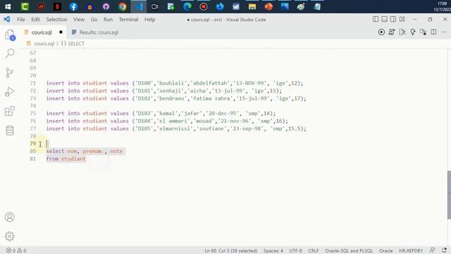The height and width of the screenshot is (254, 451).
Task: Open the Explorer view in activity bar
Action: click(10, 35)
